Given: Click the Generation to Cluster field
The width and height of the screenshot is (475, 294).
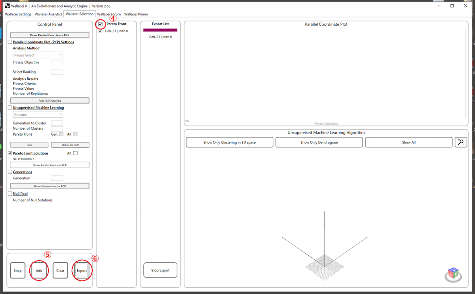Looking at the screenshot, I should (x=57, y=123).
